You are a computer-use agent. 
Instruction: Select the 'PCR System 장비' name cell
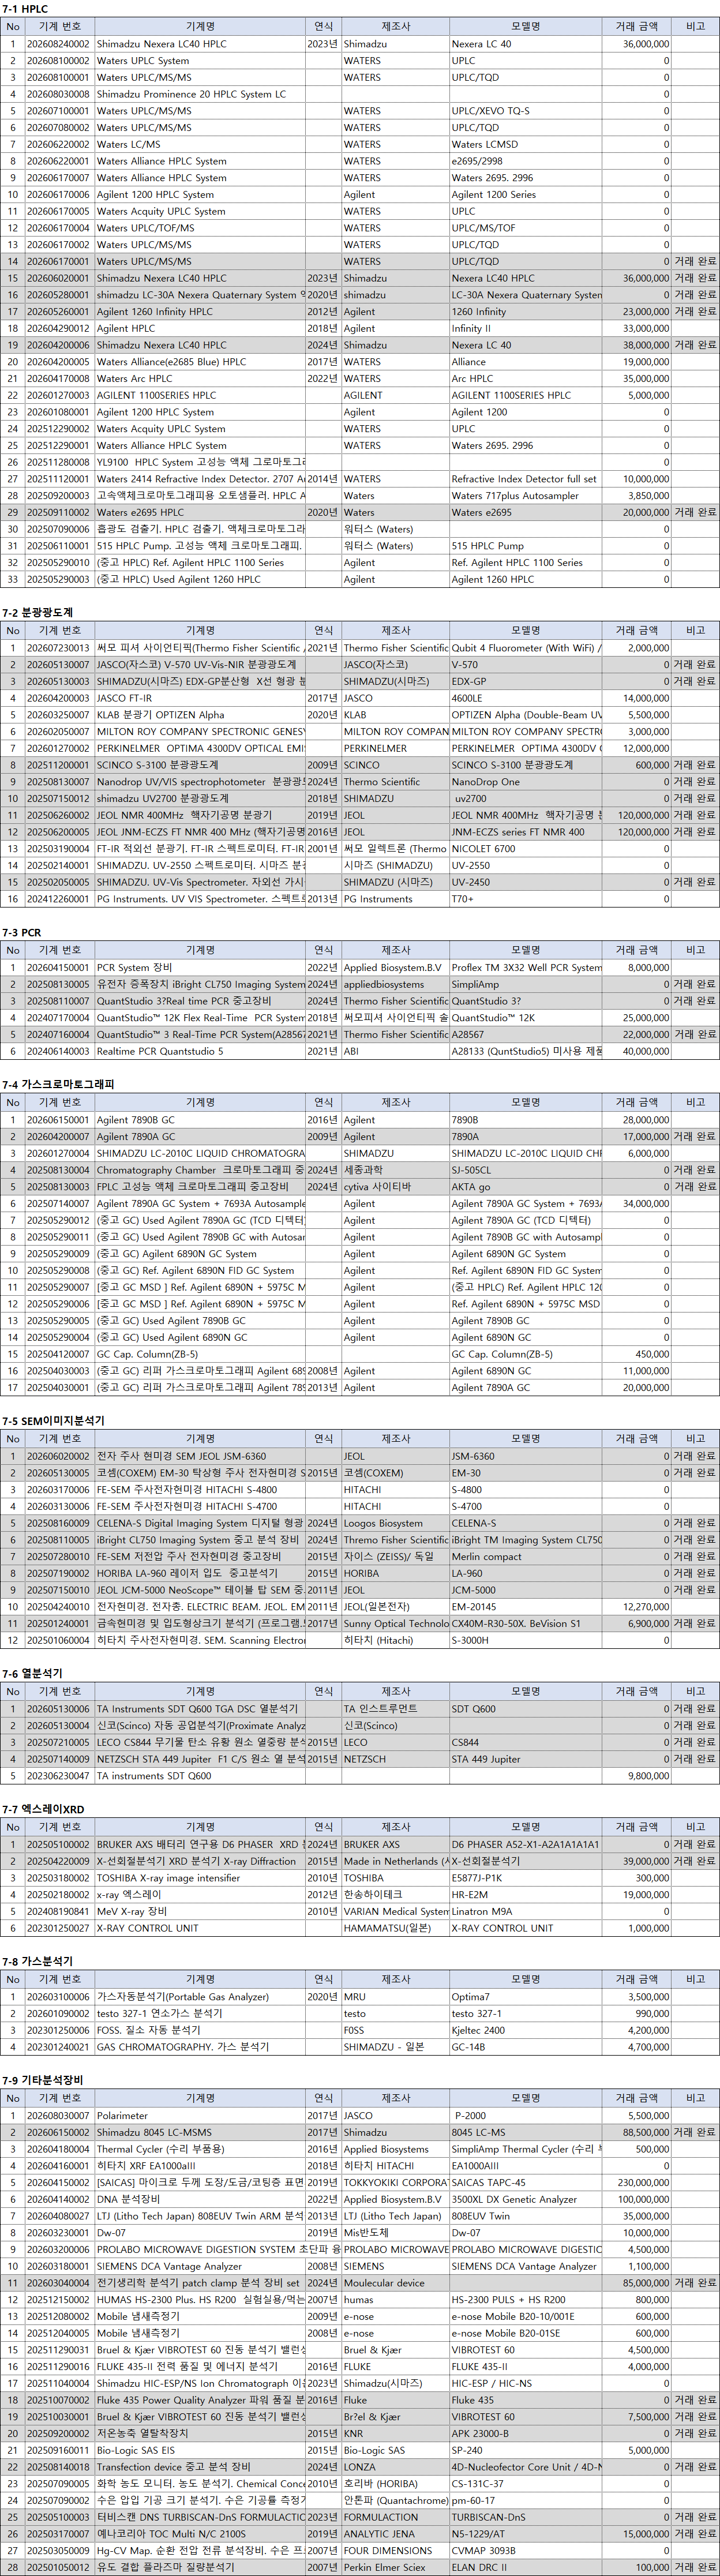coord(200,968)
